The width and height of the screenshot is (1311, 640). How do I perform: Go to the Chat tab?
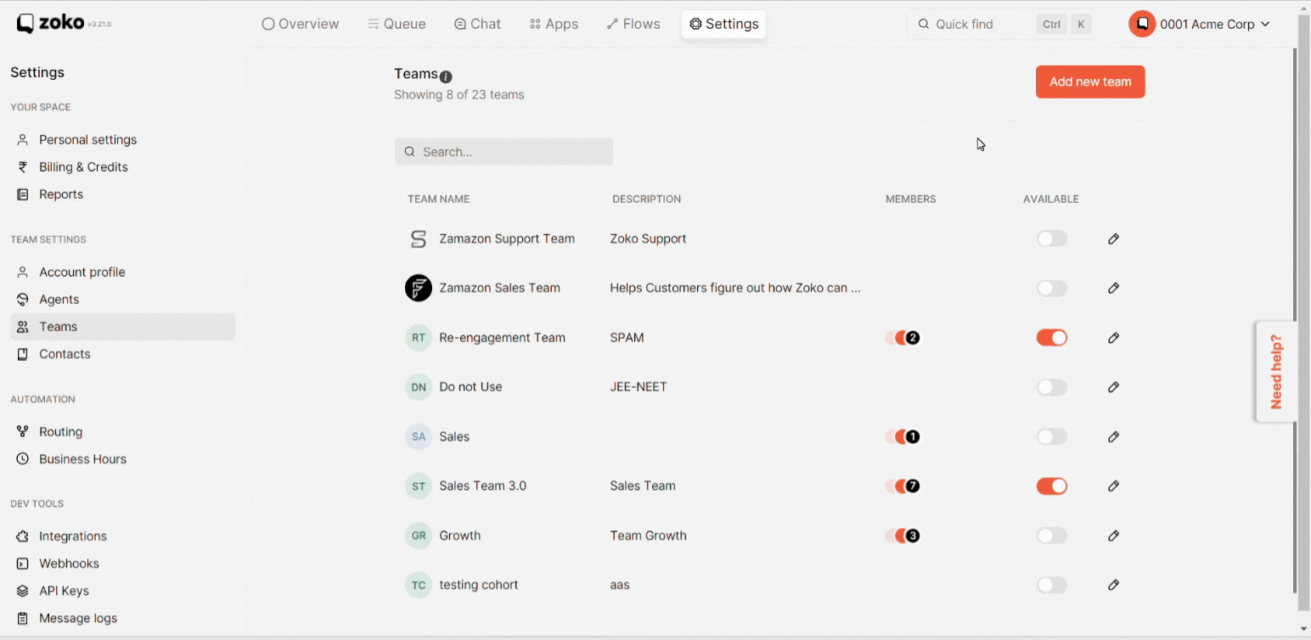(477, 24)
